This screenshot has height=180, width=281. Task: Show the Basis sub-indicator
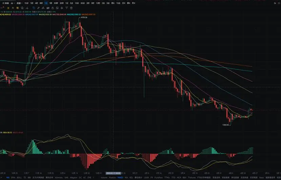click(262, 178)
